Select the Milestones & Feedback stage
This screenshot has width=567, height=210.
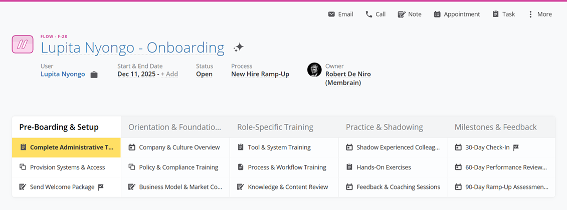click(x=495, y=127)
